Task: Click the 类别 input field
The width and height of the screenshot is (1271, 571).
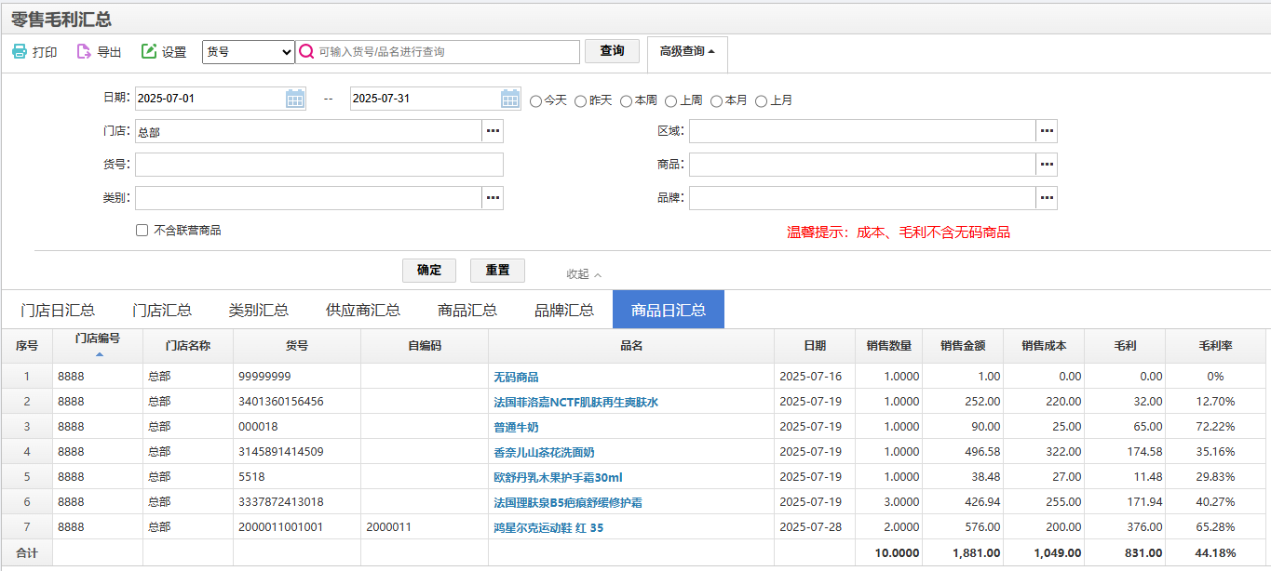Action: pyautogui.click(x=308, y=198)
